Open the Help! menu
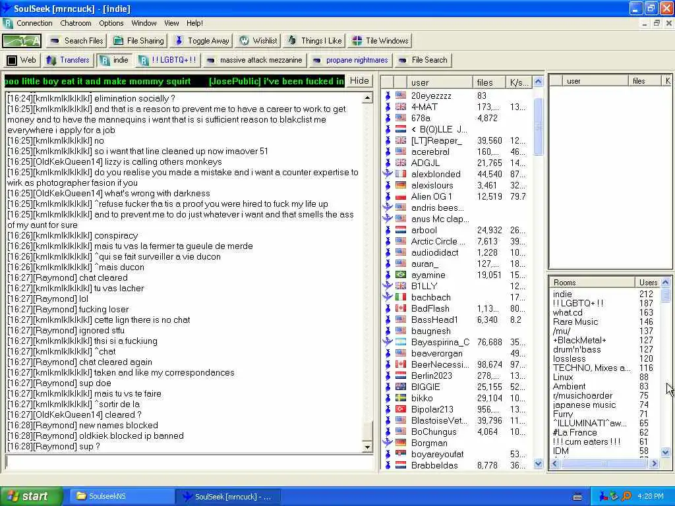The width and height of the screenshot is (675, 506). tap(194, 23)
